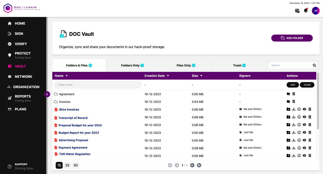Delete the Advertising Proposal file

click(x=310, y=140)
